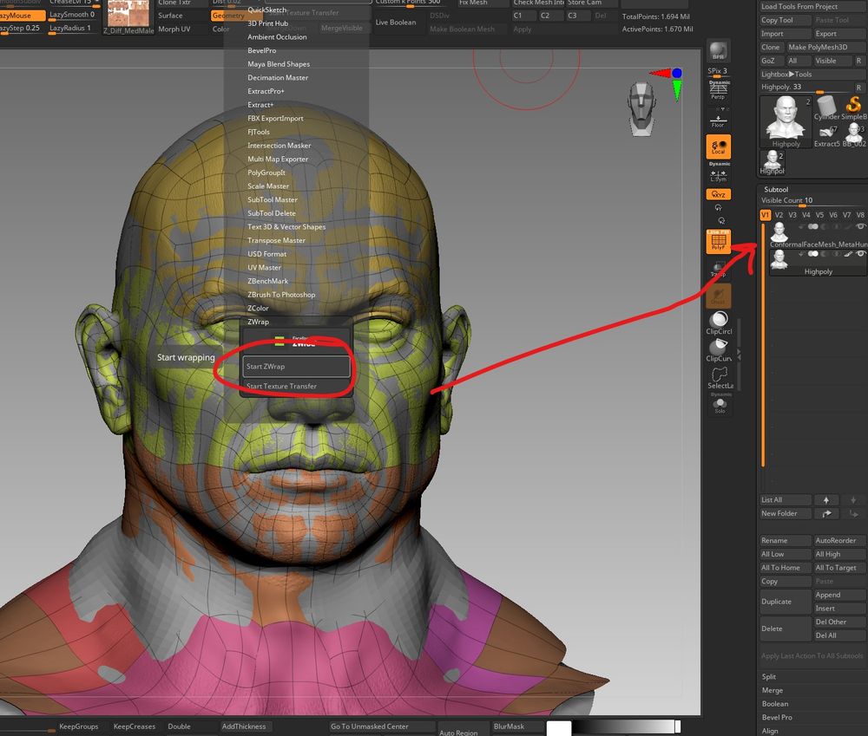Select the SelectLasso brush icon

pos(720,378)
